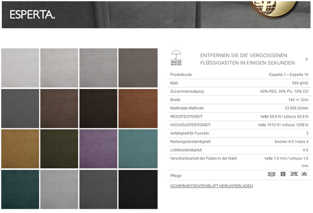Click the do-not-bleach triangle icon
The width and height of the screenshot is (313, 213).
304,174
